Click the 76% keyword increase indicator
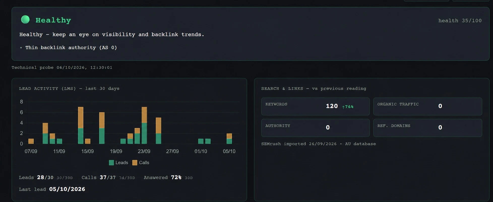493x202 pixels. coord(348,107)
